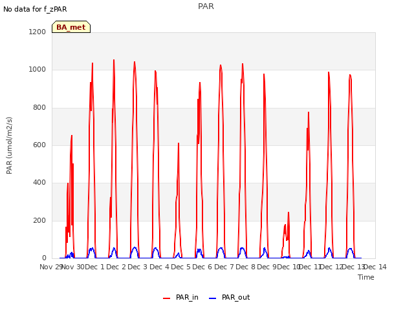Select the BA_met annotation label

pos(71,27)
